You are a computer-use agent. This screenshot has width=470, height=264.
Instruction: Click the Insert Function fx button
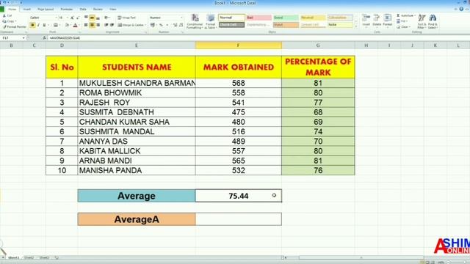coord(44,38)
